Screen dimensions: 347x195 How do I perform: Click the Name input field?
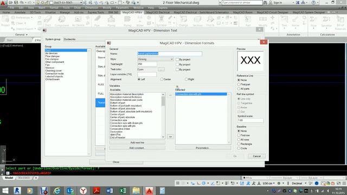coord(170,54)
